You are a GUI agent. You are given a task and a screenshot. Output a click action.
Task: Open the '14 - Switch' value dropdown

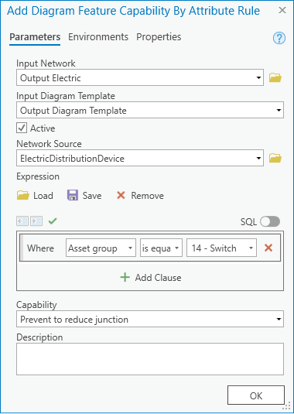click(221, 248)
